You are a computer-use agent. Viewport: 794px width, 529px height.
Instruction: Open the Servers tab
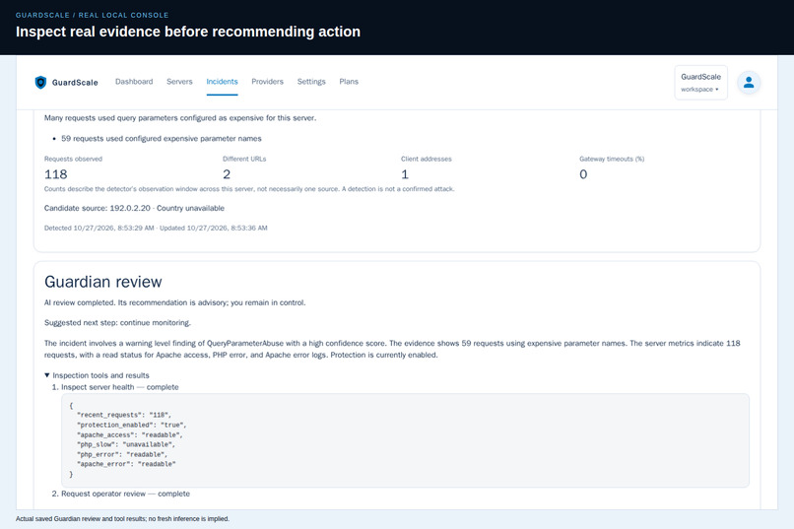(x=179, y=82)
